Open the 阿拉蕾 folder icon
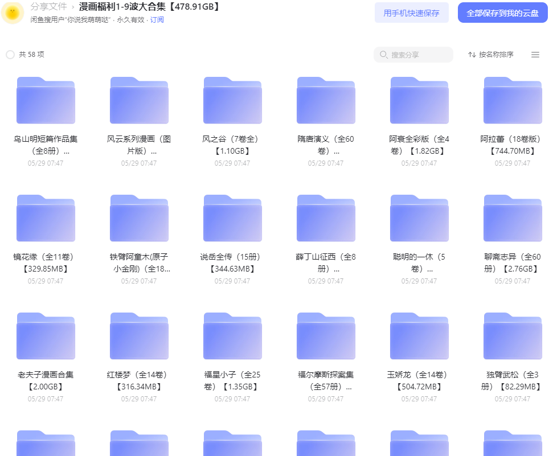Image resolution: width=553 pixels, height=456 pixels. coord(513,100)
